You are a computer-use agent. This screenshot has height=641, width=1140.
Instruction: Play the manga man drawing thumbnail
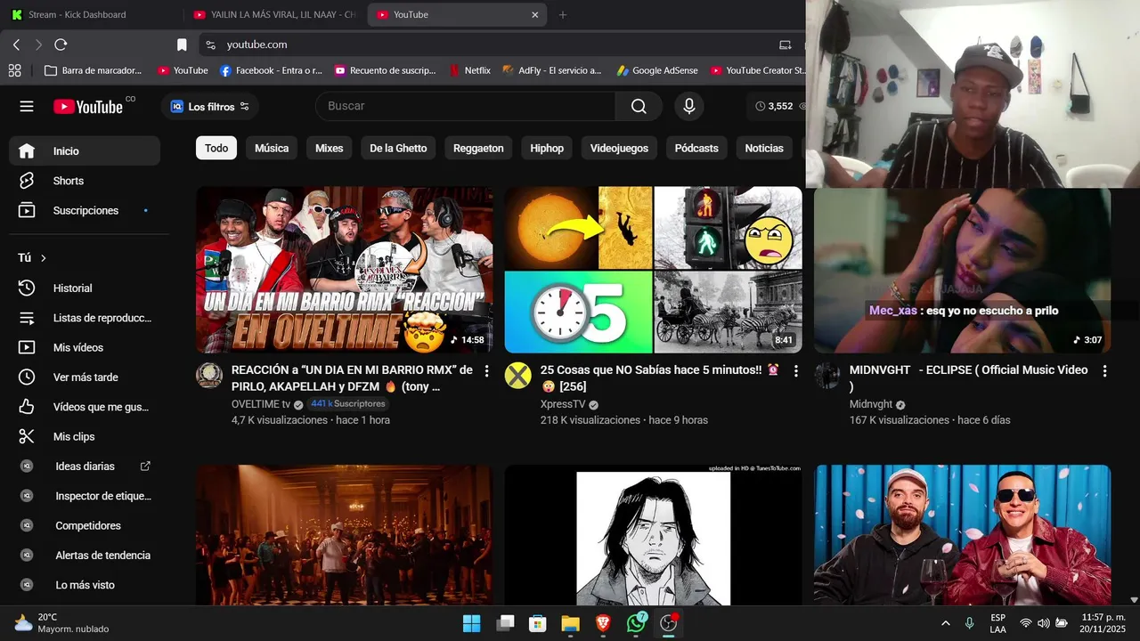coord(654,535)
